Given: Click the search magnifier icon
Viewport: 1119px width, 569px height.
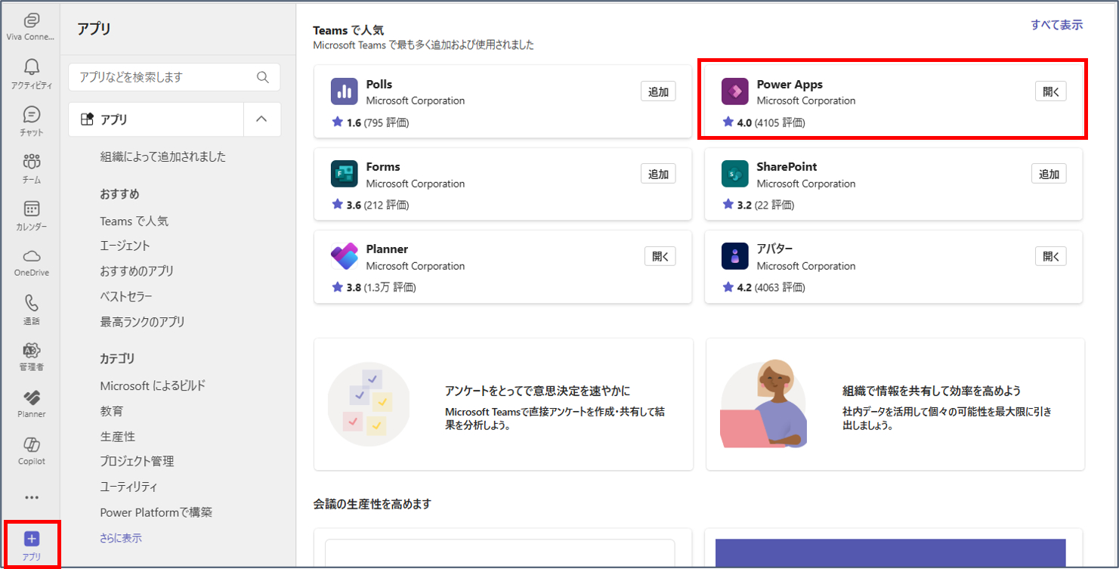Looking at the screenshot, I should coord(263,77).
